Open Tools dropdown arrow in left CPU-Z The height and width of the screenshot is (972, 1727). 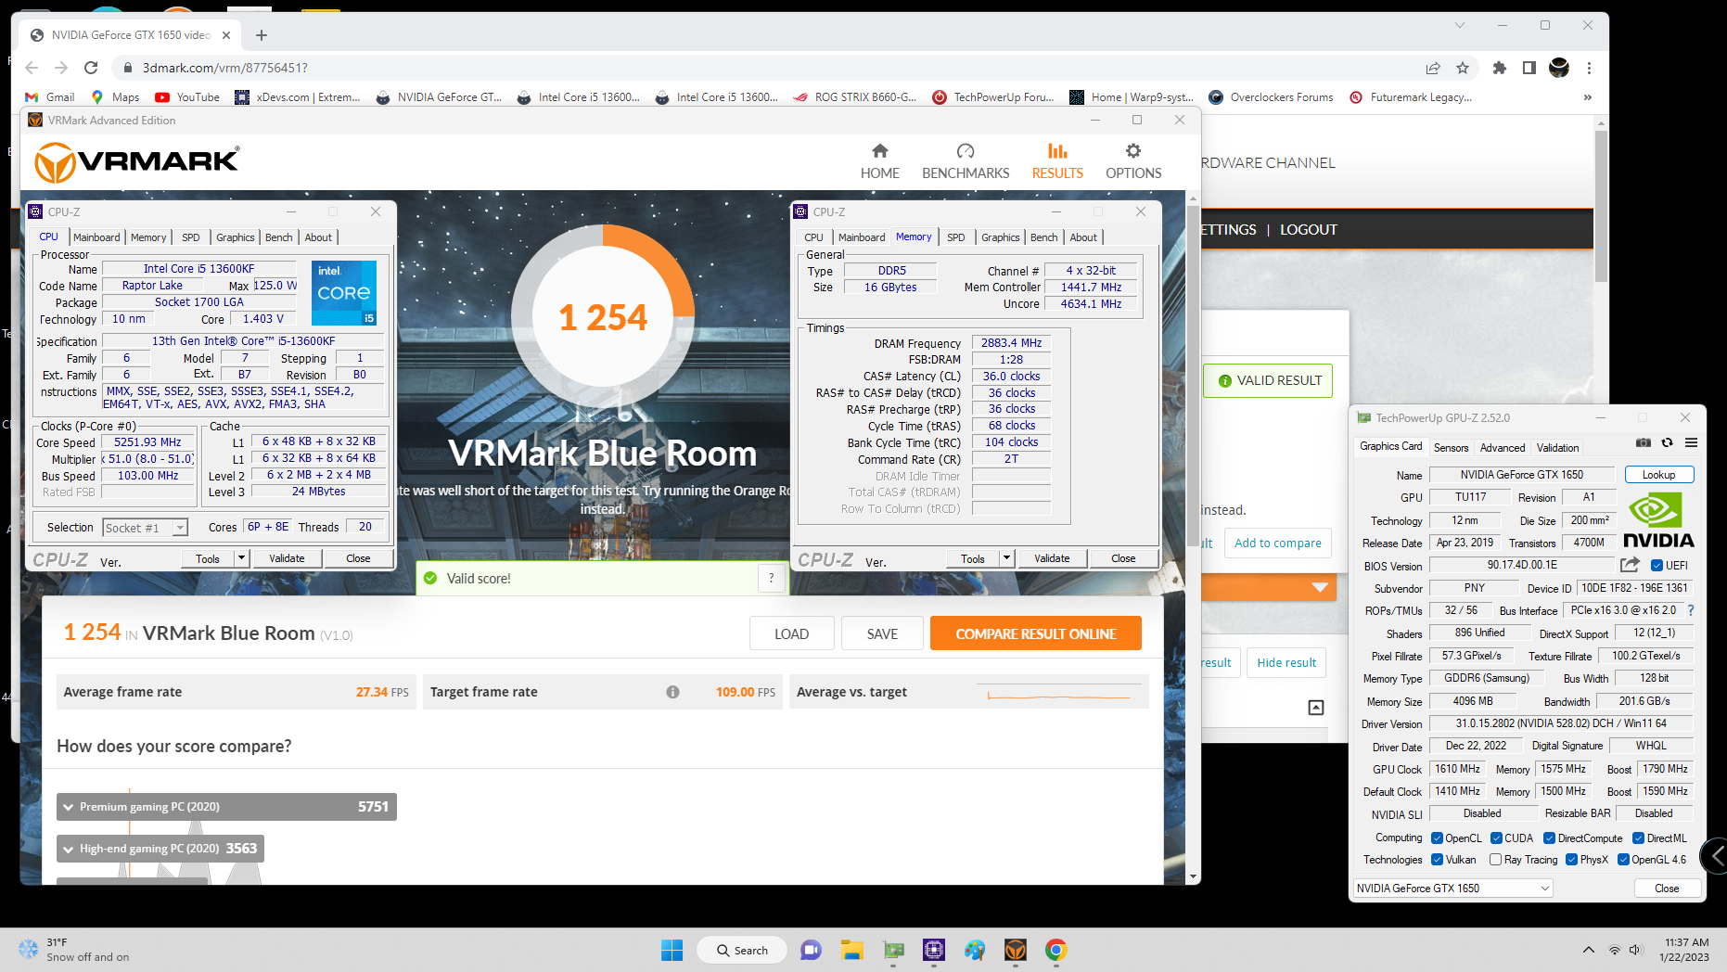click(241, 558)
